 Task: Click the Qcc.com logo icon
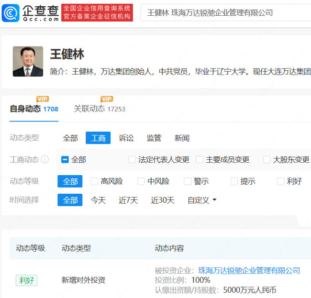click(x=11, y=12)
